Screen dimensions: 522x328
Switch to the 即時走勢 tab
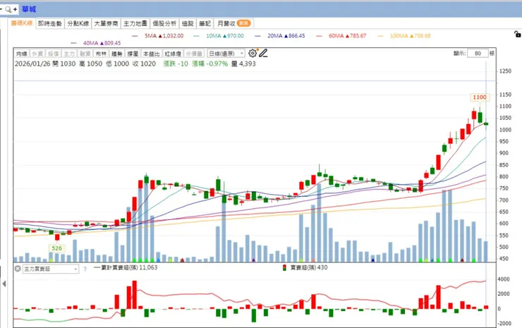[50, 24]
